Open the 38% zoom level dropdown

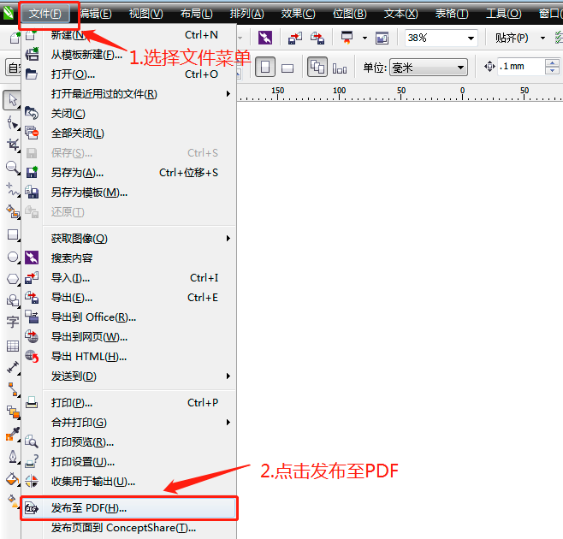471,38
